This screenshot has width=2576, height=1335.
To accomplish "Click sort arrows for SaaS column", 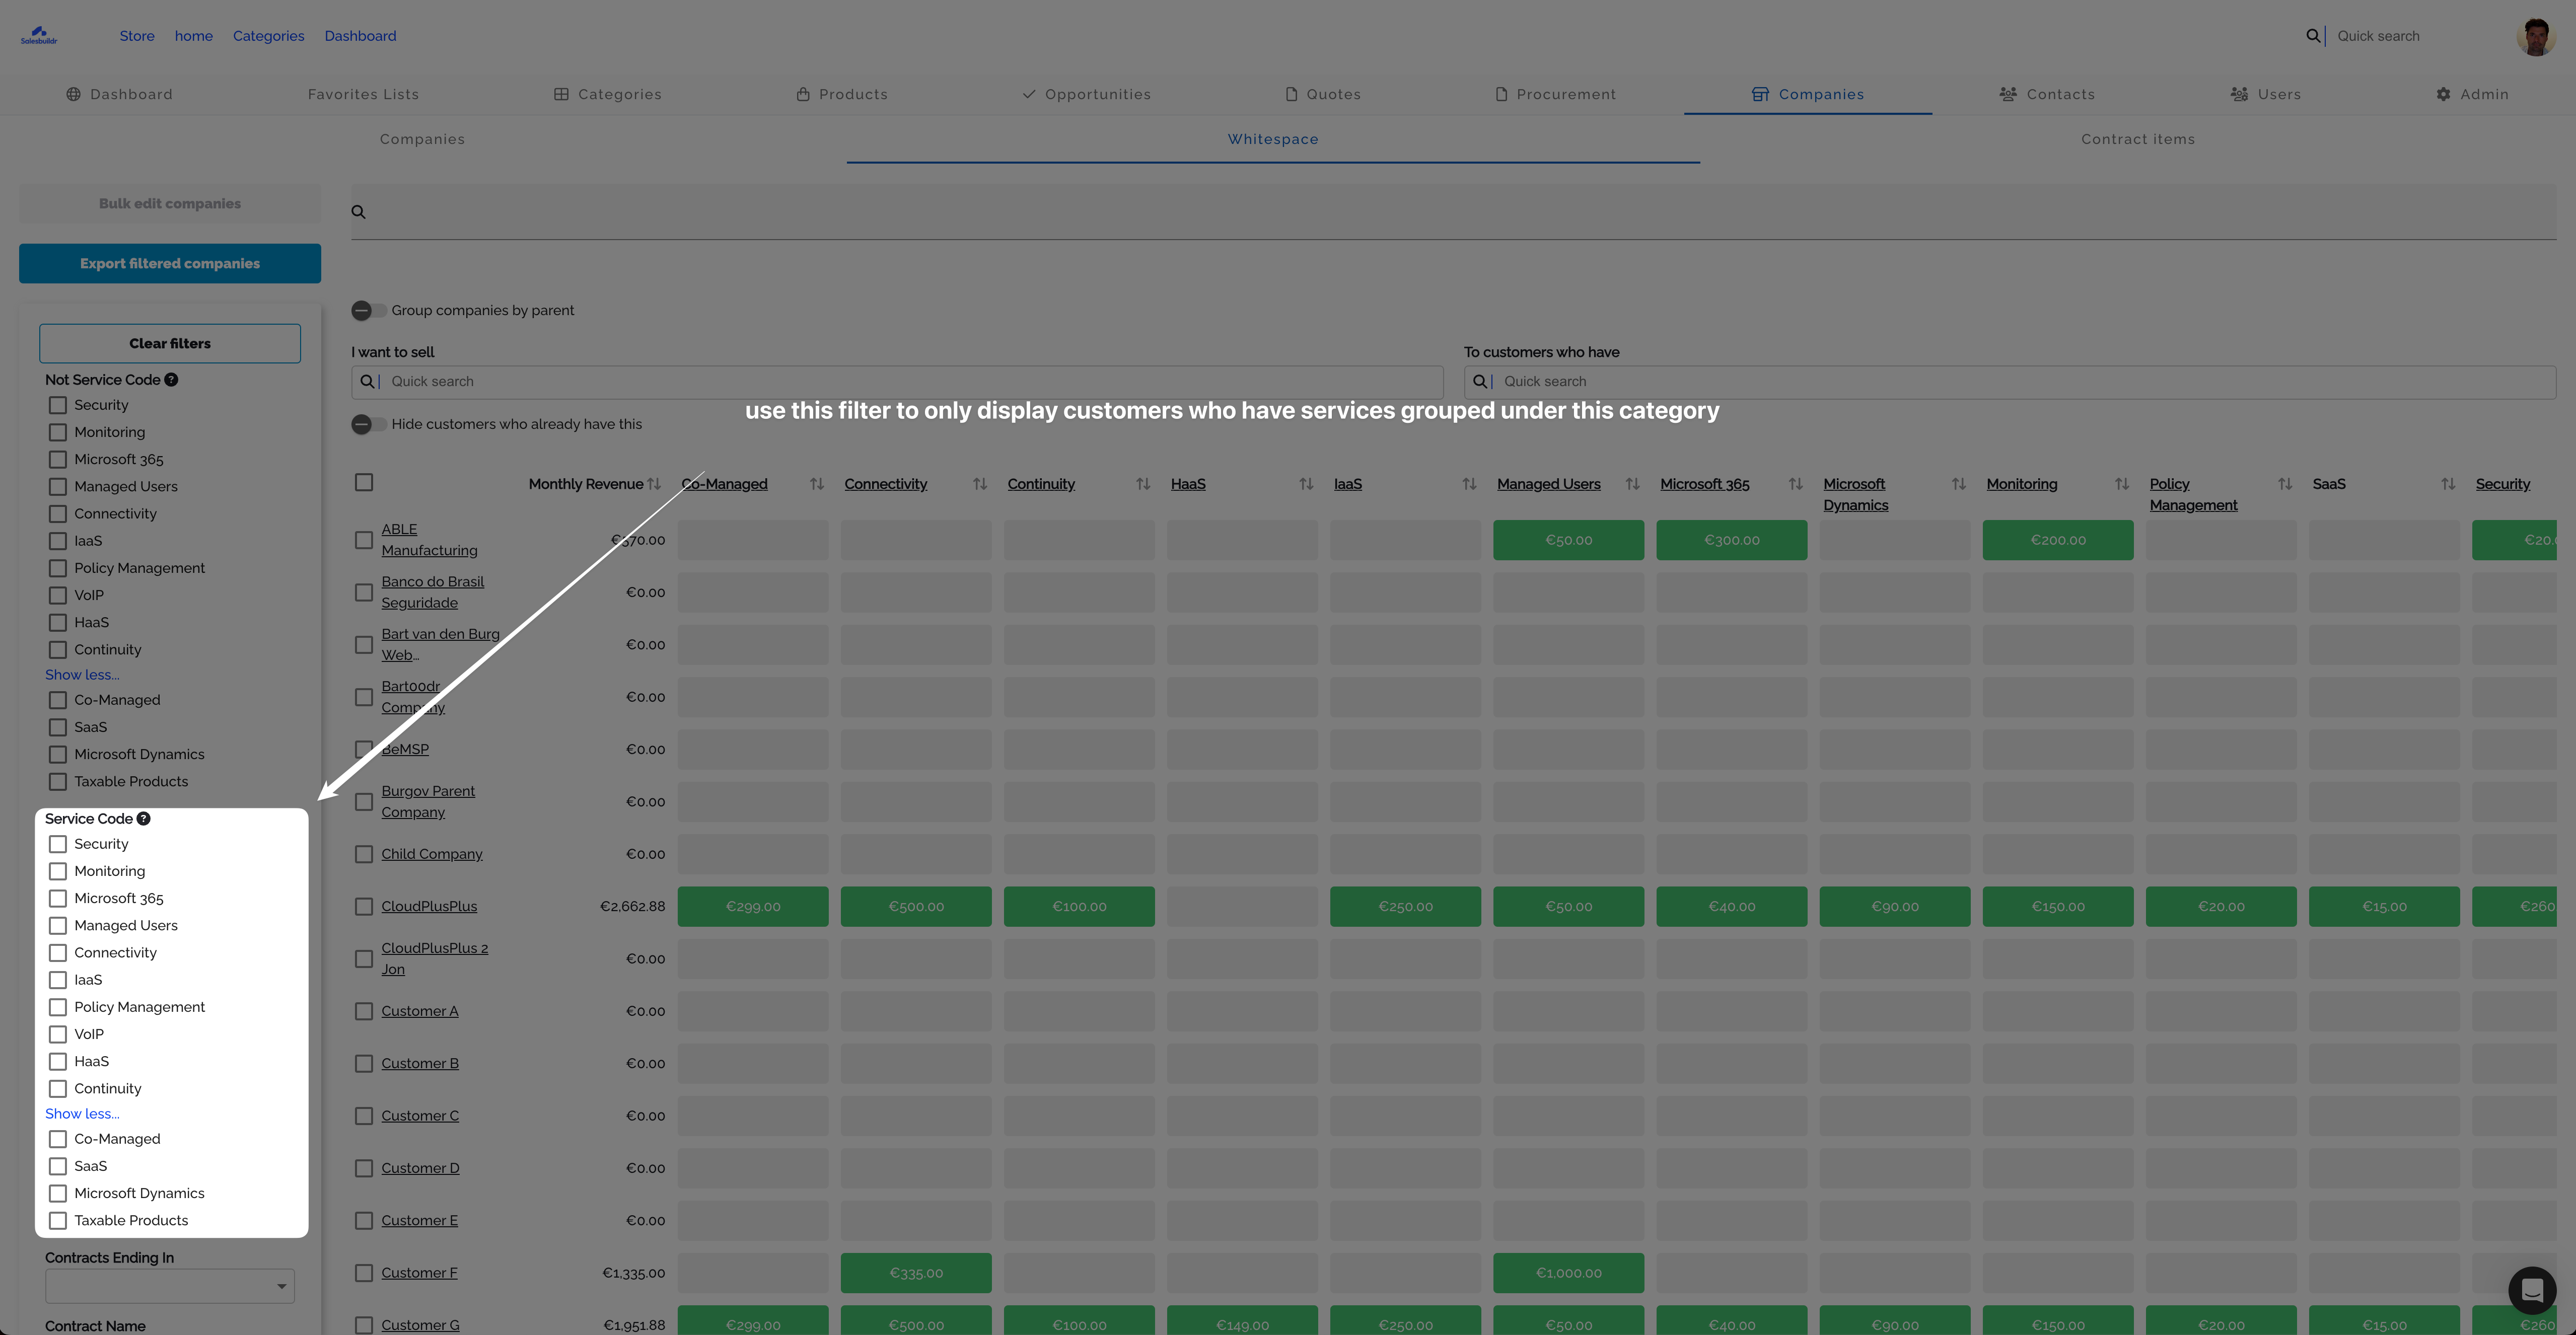I will click(2447, 484).
